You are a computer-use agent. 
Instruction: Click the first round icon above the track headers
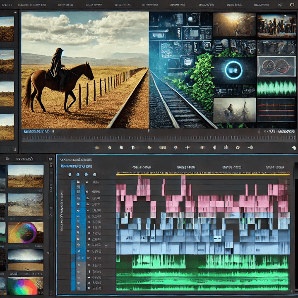pyautogui.click(x=70, y=174)
